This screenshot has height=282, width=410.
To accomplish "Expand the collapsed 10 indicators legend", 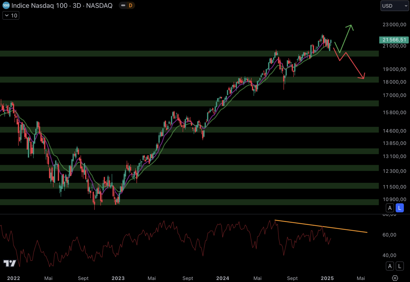I will coord(11,16).
